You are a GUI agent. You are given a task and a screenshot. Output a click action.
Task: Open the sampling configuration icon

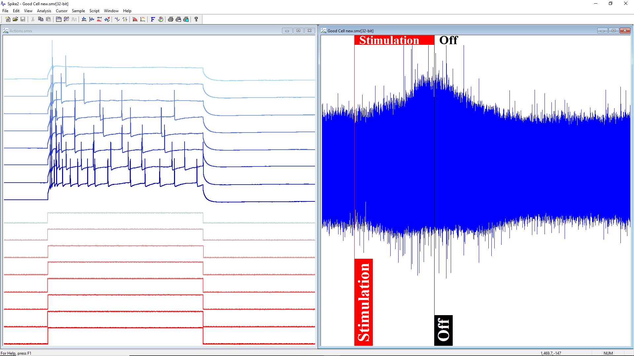(58, 19)
